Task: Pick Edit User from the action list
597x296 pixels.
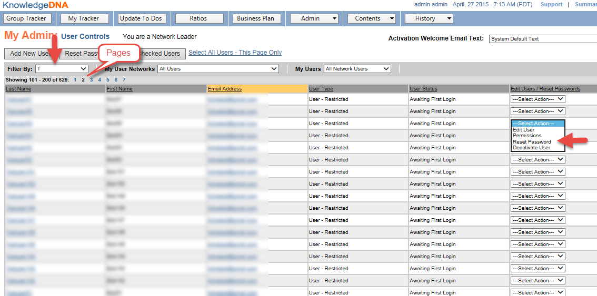Action: pos(523,130)
